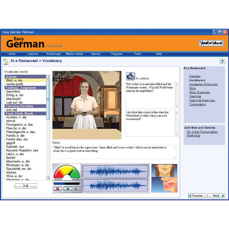Open the Home menu
This screenshot has height=229, width=229.
click(x=11, y=54)
